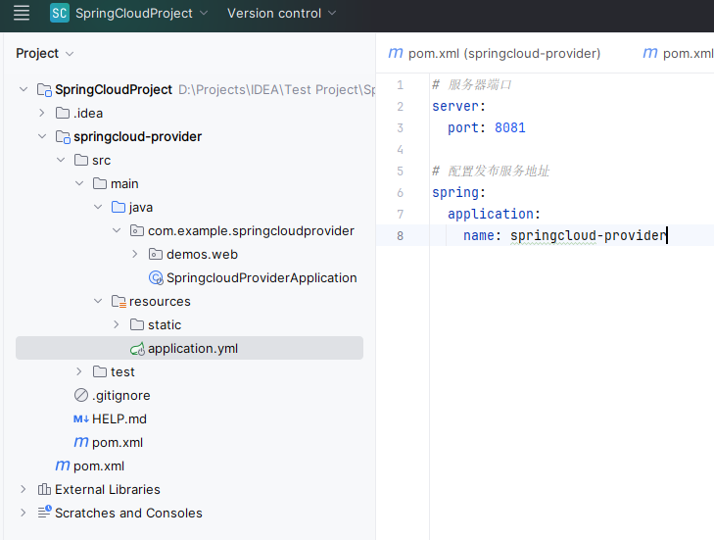Click the SpringcloudProviderApplication class icon

[156, 277]
